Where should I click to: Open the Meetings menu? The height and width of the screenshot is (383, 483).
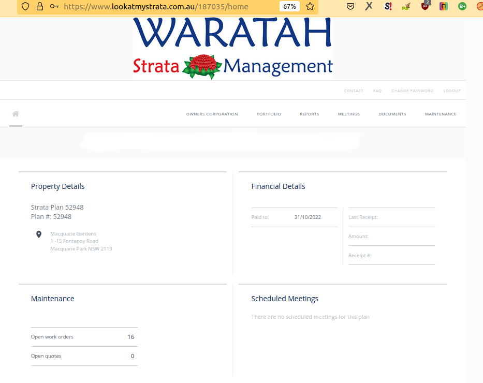349,114
